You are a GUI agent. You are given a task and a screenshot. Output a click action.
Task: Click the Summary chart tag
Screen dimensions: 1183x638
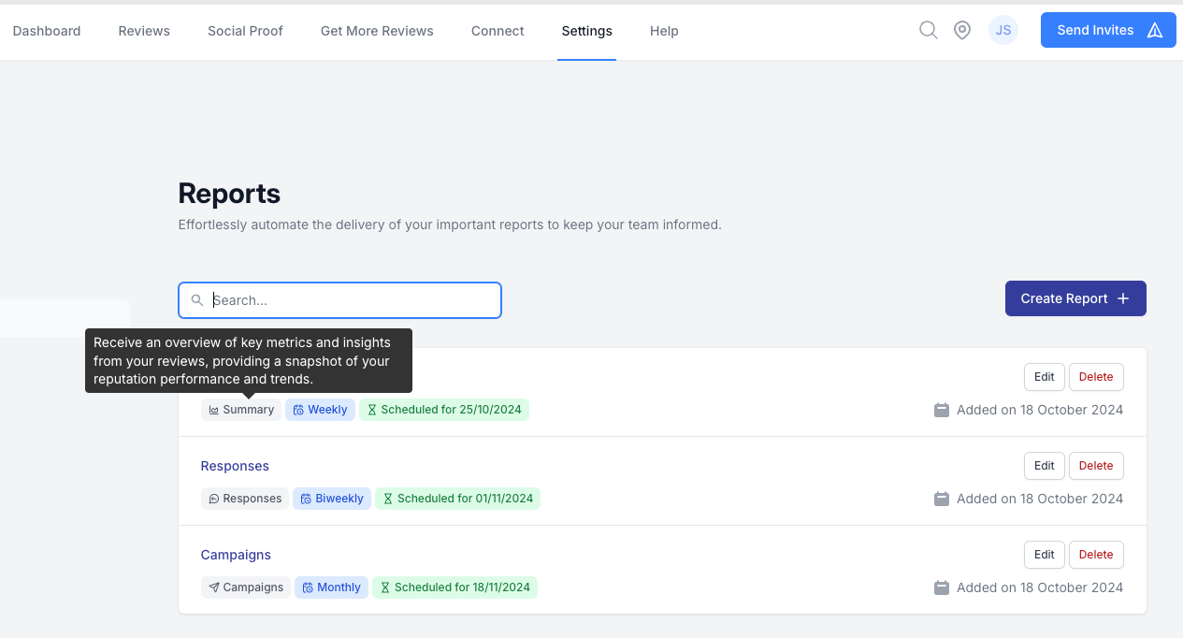point(241,410)
